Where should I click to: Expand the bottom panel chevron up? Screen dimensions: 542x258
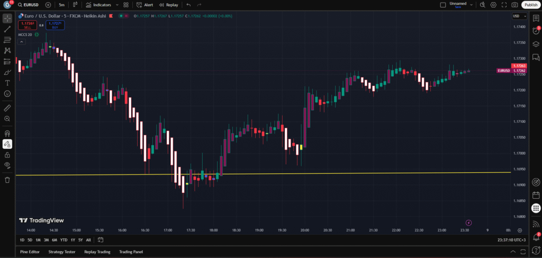(x=512, y=252)
